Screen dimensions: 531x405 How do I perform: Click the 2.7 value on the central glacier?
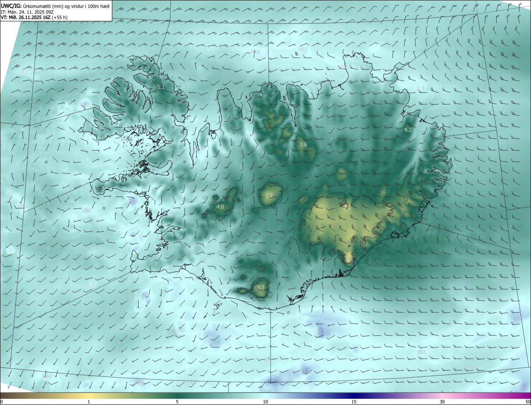coord(269,195)
